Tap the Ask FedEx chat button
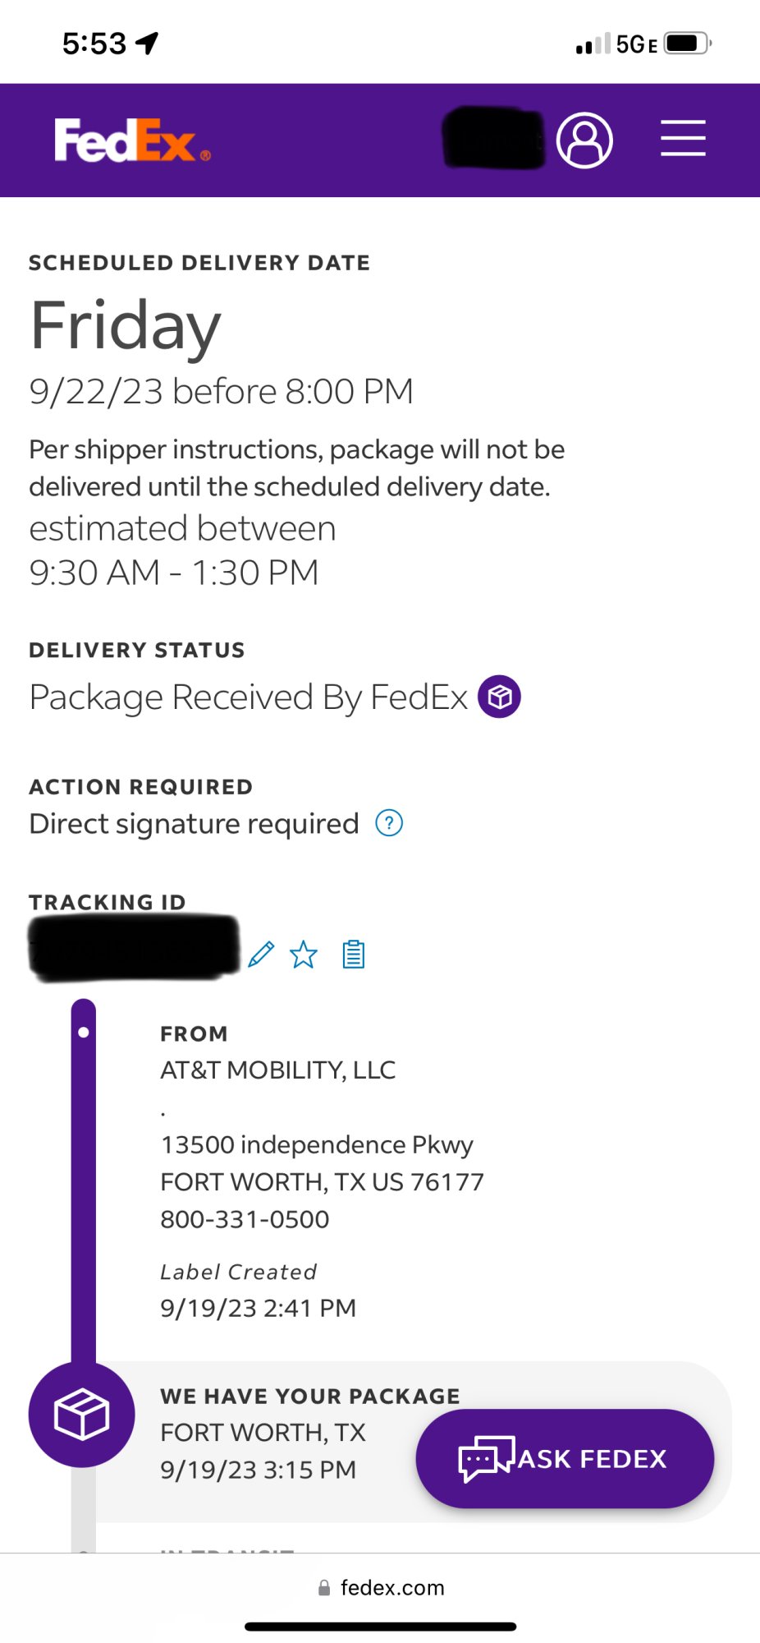Image resolution: width=760 pixels, height=1643 pixels. (565, 1459)
